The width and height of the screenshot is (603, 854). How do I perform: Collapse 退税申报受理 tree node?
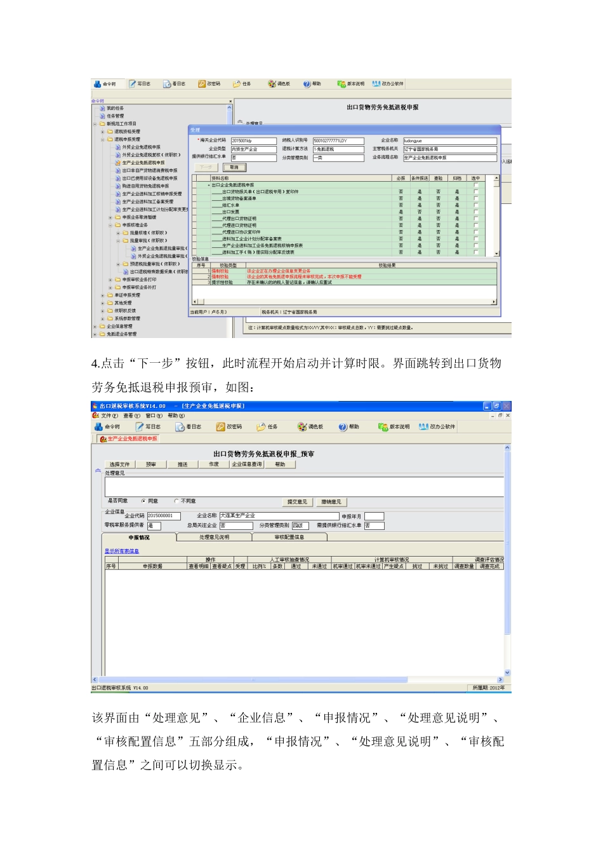pos(103,140)
